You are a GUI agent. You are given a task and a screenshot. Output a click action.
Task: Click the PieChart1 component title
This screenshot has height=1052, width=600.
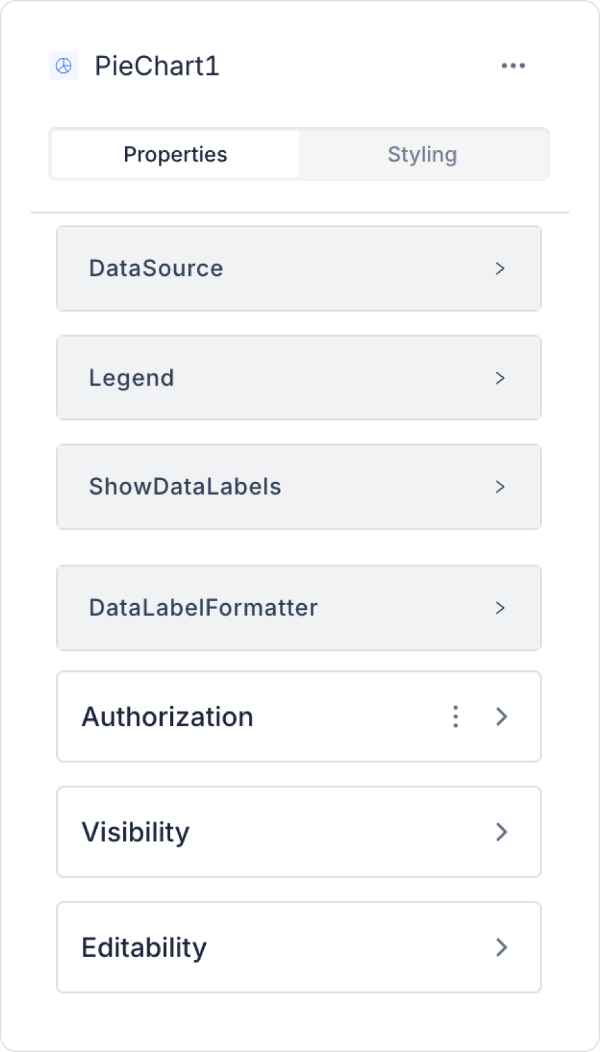(157, 66)
